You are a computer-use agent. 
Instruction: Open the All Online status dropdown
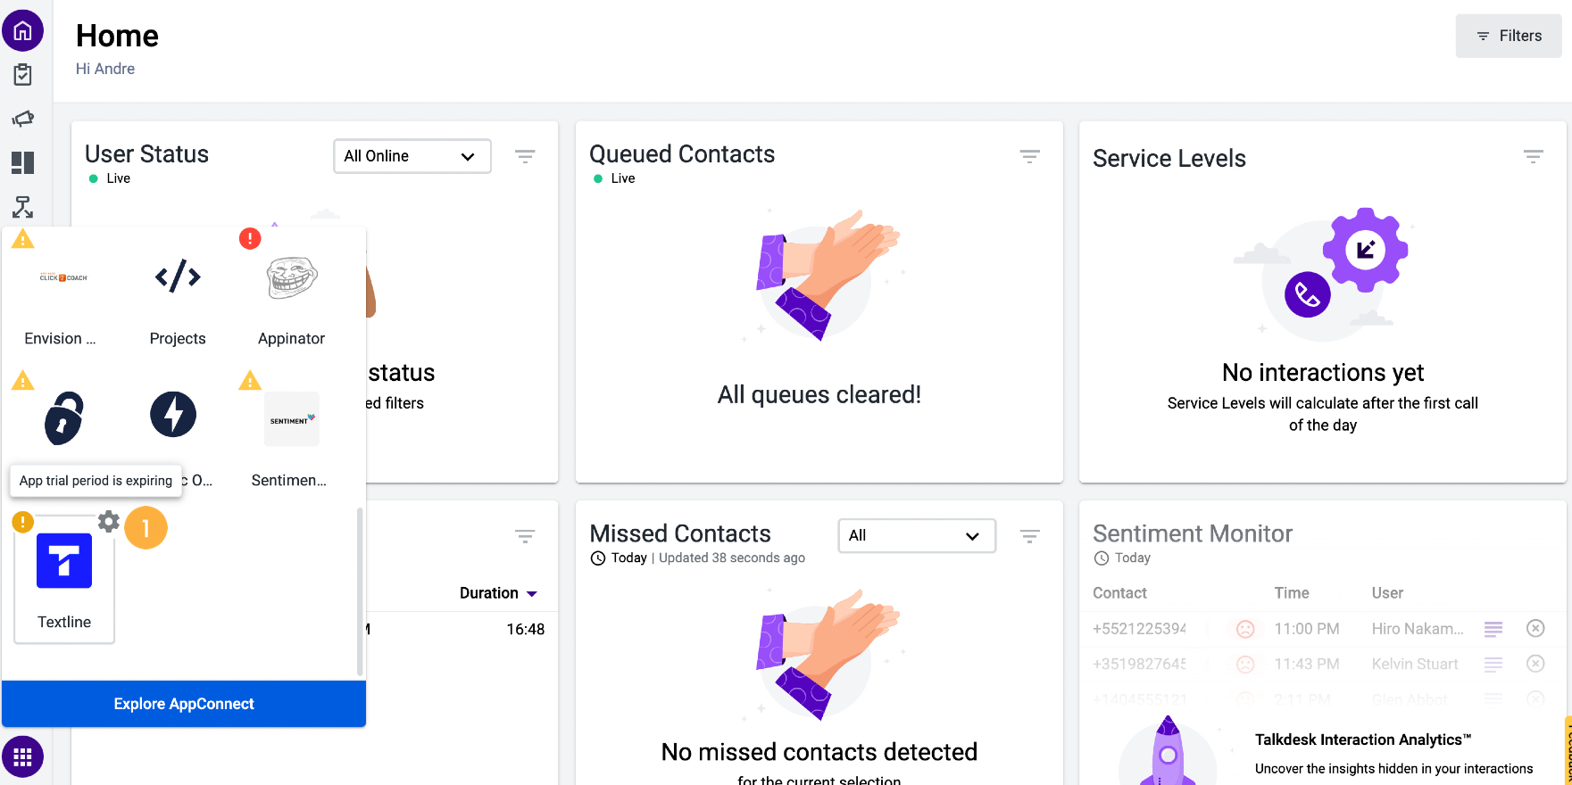pyautogui.click(x=412, y=156)
